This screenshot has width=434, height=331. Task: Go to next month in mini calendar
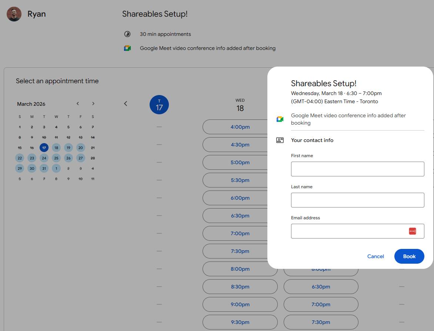pos(93,104)
